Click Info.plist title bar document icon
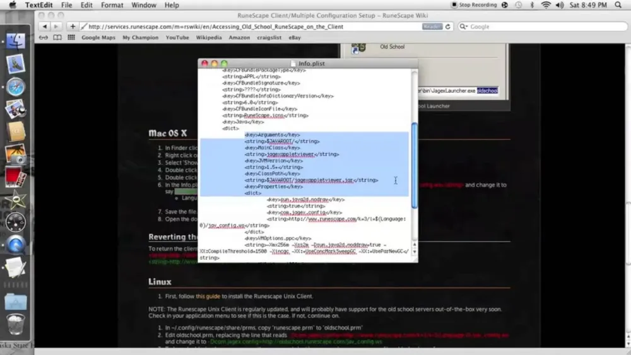Screen dimensions: 631x355 tap(293, 64)
